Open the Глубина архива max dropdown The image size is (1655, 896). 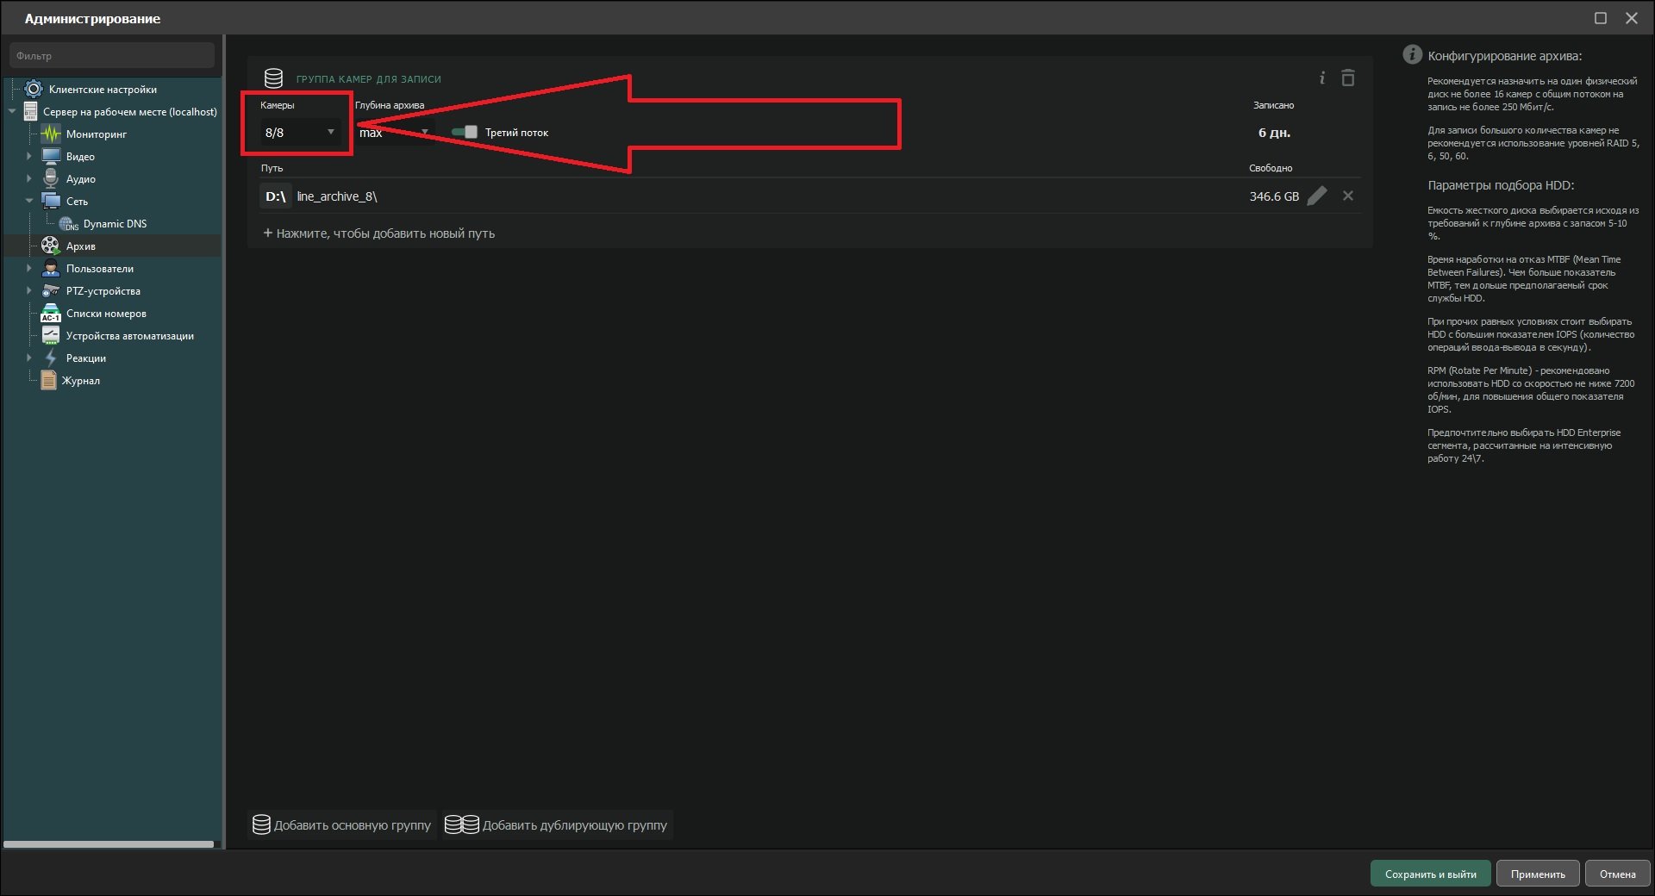tap(394, 133)
